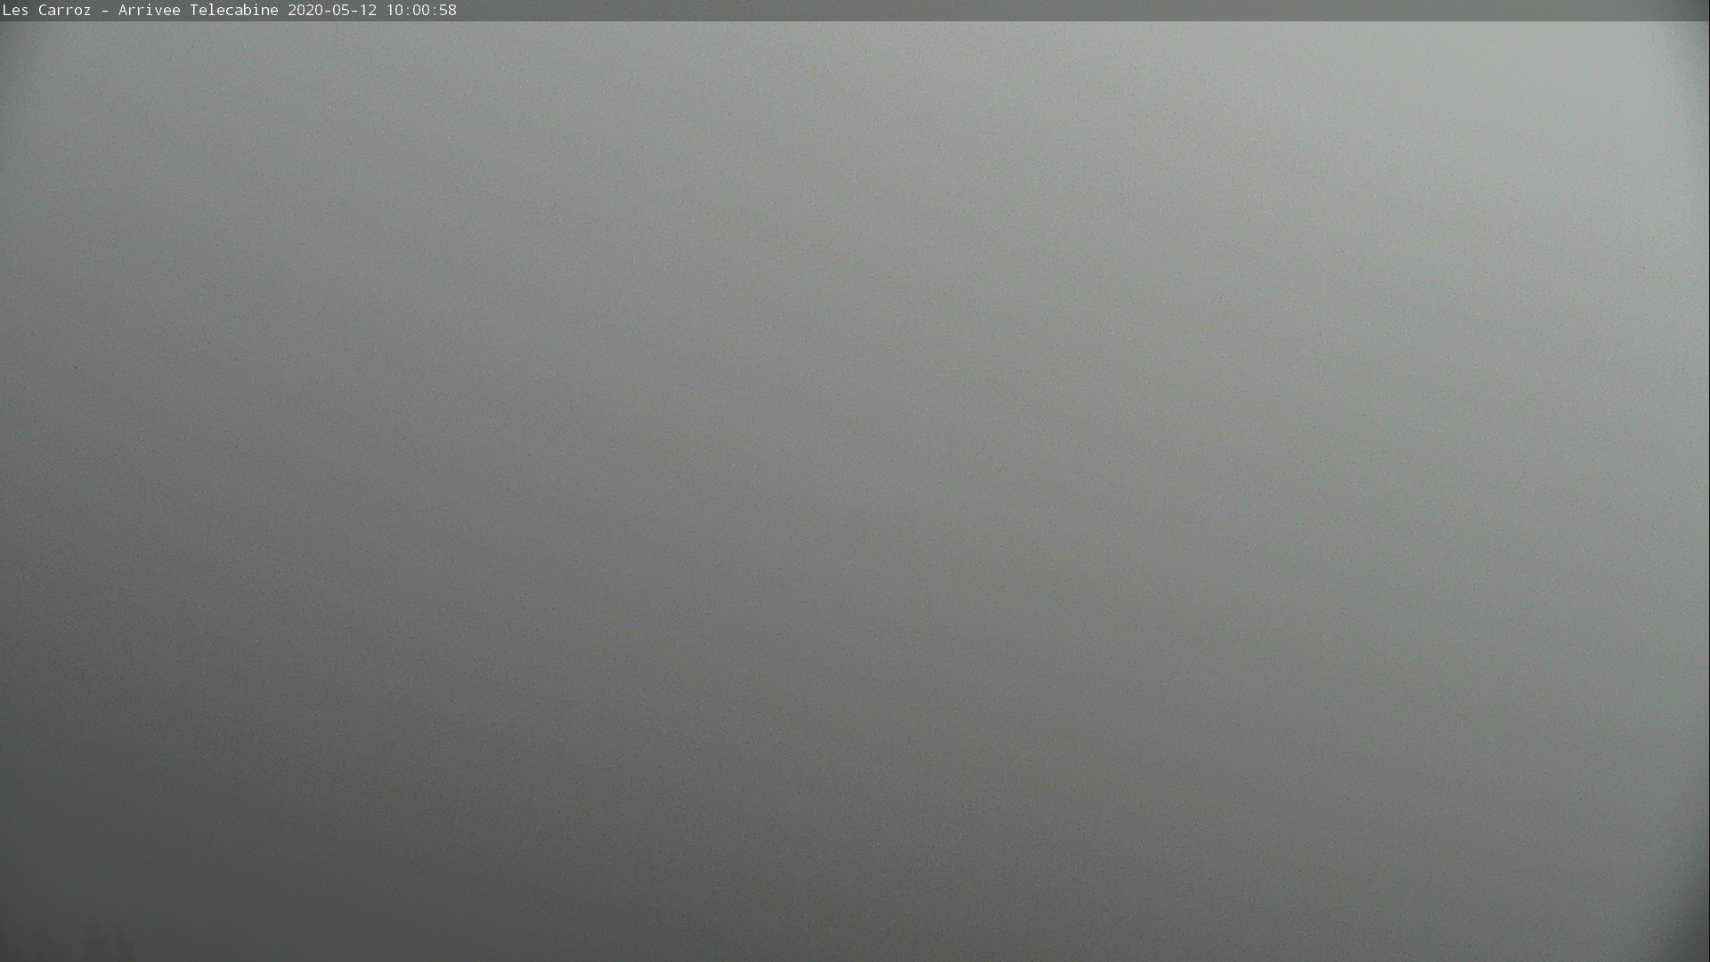Screen dimensions: 1710x962
Task: Click the 'Les Carroz - Arrivee Telecabine' overlay title
Action: pyautogui.click(x=141, y=10)
